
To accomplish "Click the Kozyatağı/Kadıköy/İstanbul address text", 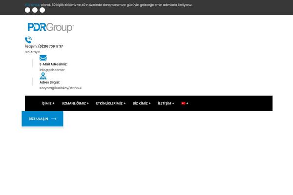I will coord(61,88).
